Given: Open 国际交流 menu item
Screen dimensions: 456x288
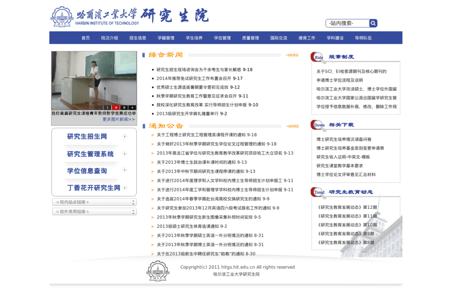Looking at the screenshot, I should tap(279, 38).
